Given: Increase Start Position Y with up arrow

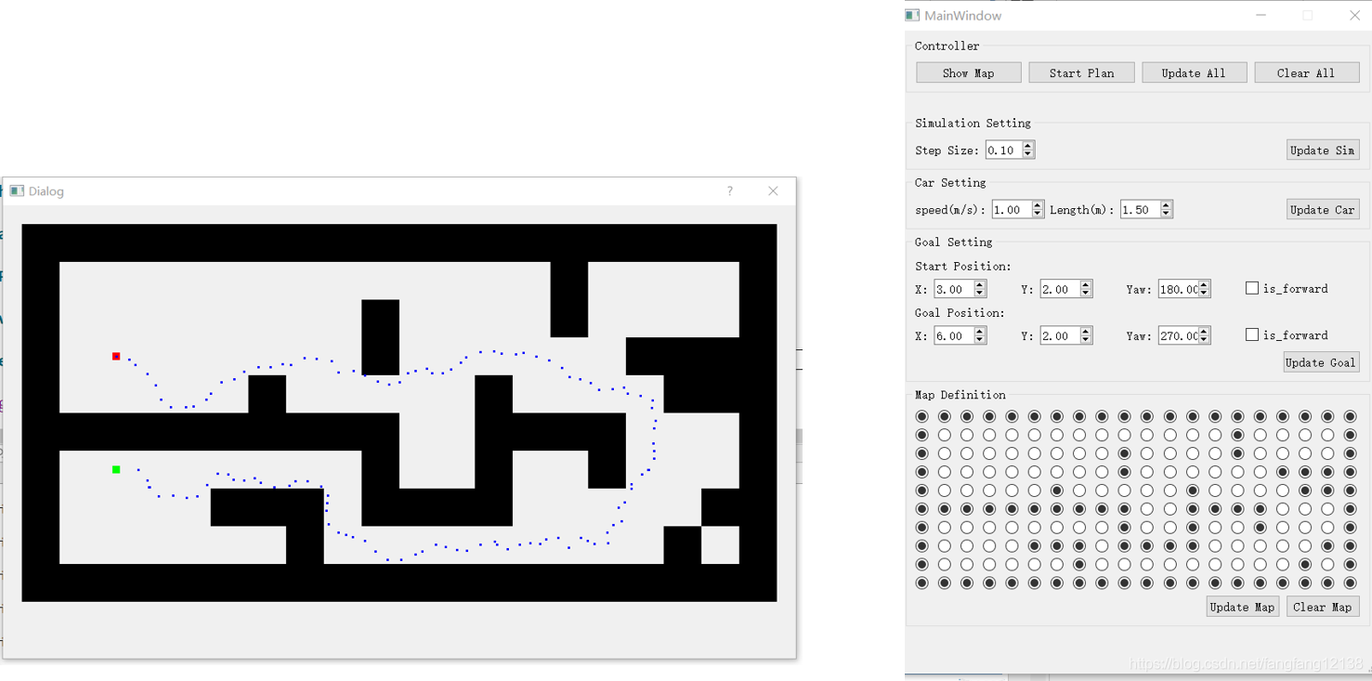Looking at the screenshot, I should pos(1085,284).
